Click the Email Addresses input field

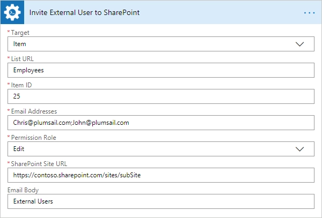tap(161, 123)
